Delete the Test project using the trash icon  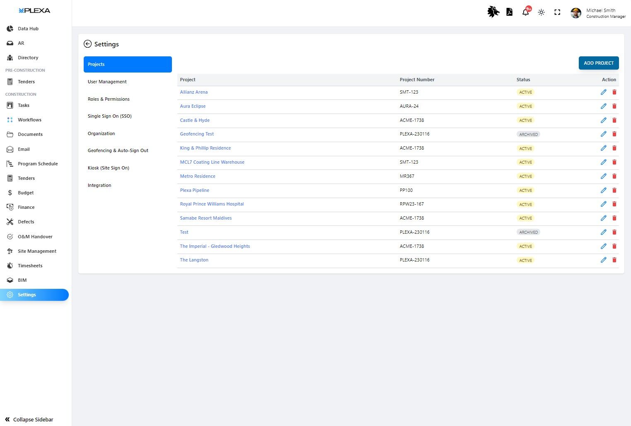tap(614, 232)
